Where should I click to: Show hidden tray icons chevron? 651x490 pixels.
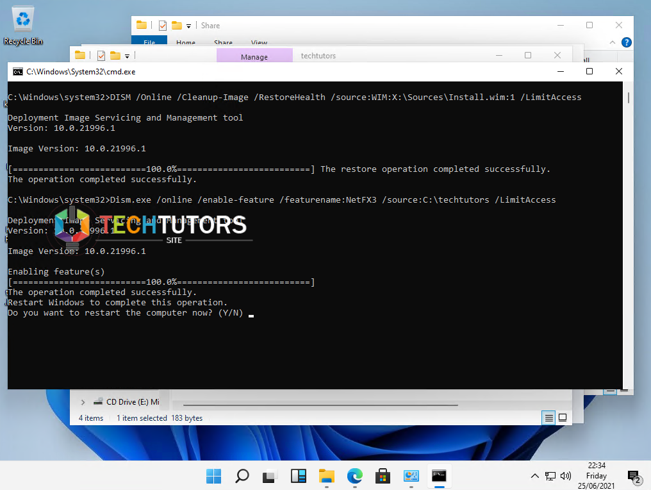535,476
